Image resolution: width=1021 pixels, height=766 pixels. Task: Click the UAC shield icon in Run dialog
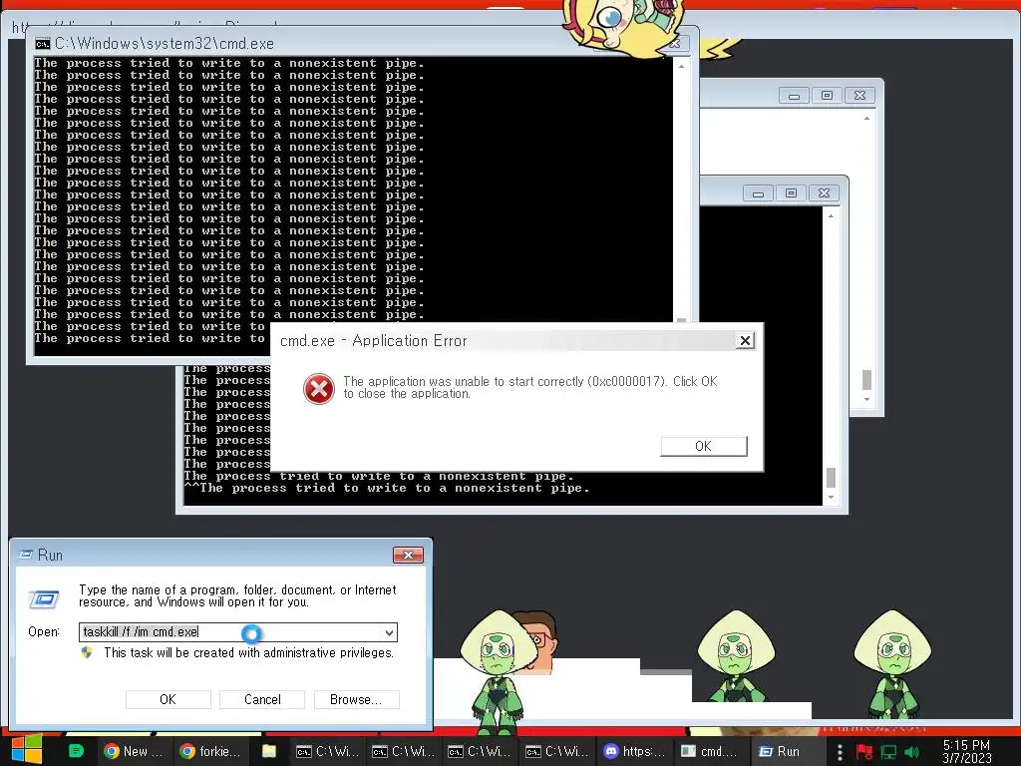click(x=87, y=652)
